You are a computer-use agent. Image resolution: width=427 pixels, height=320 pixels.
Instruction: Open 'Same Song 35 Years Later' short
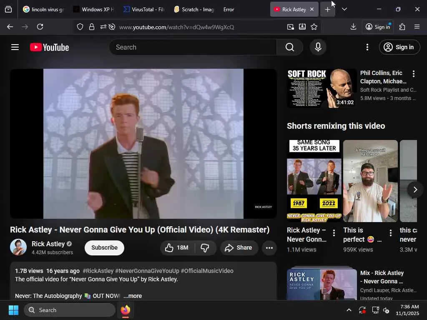pyautogui.click(x=314, y=181)
